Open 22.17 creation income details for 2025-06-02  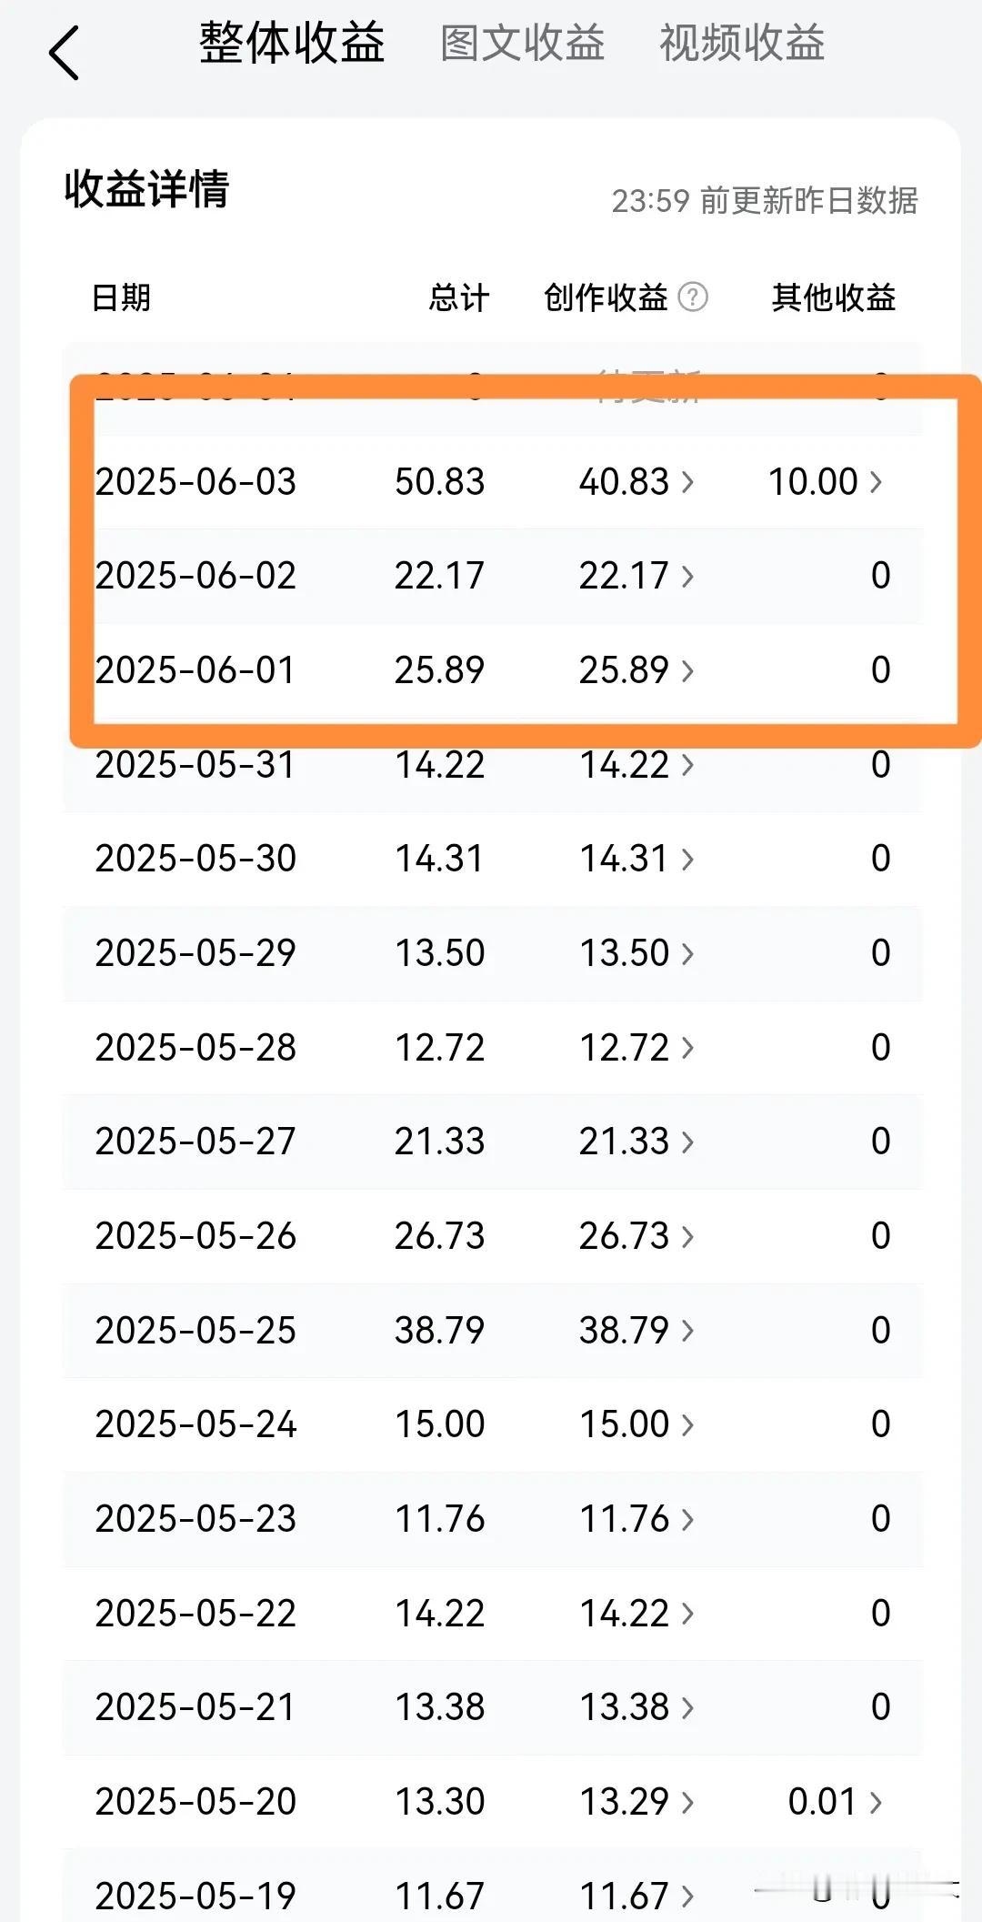pyautogui.click(x=687, y=576)
